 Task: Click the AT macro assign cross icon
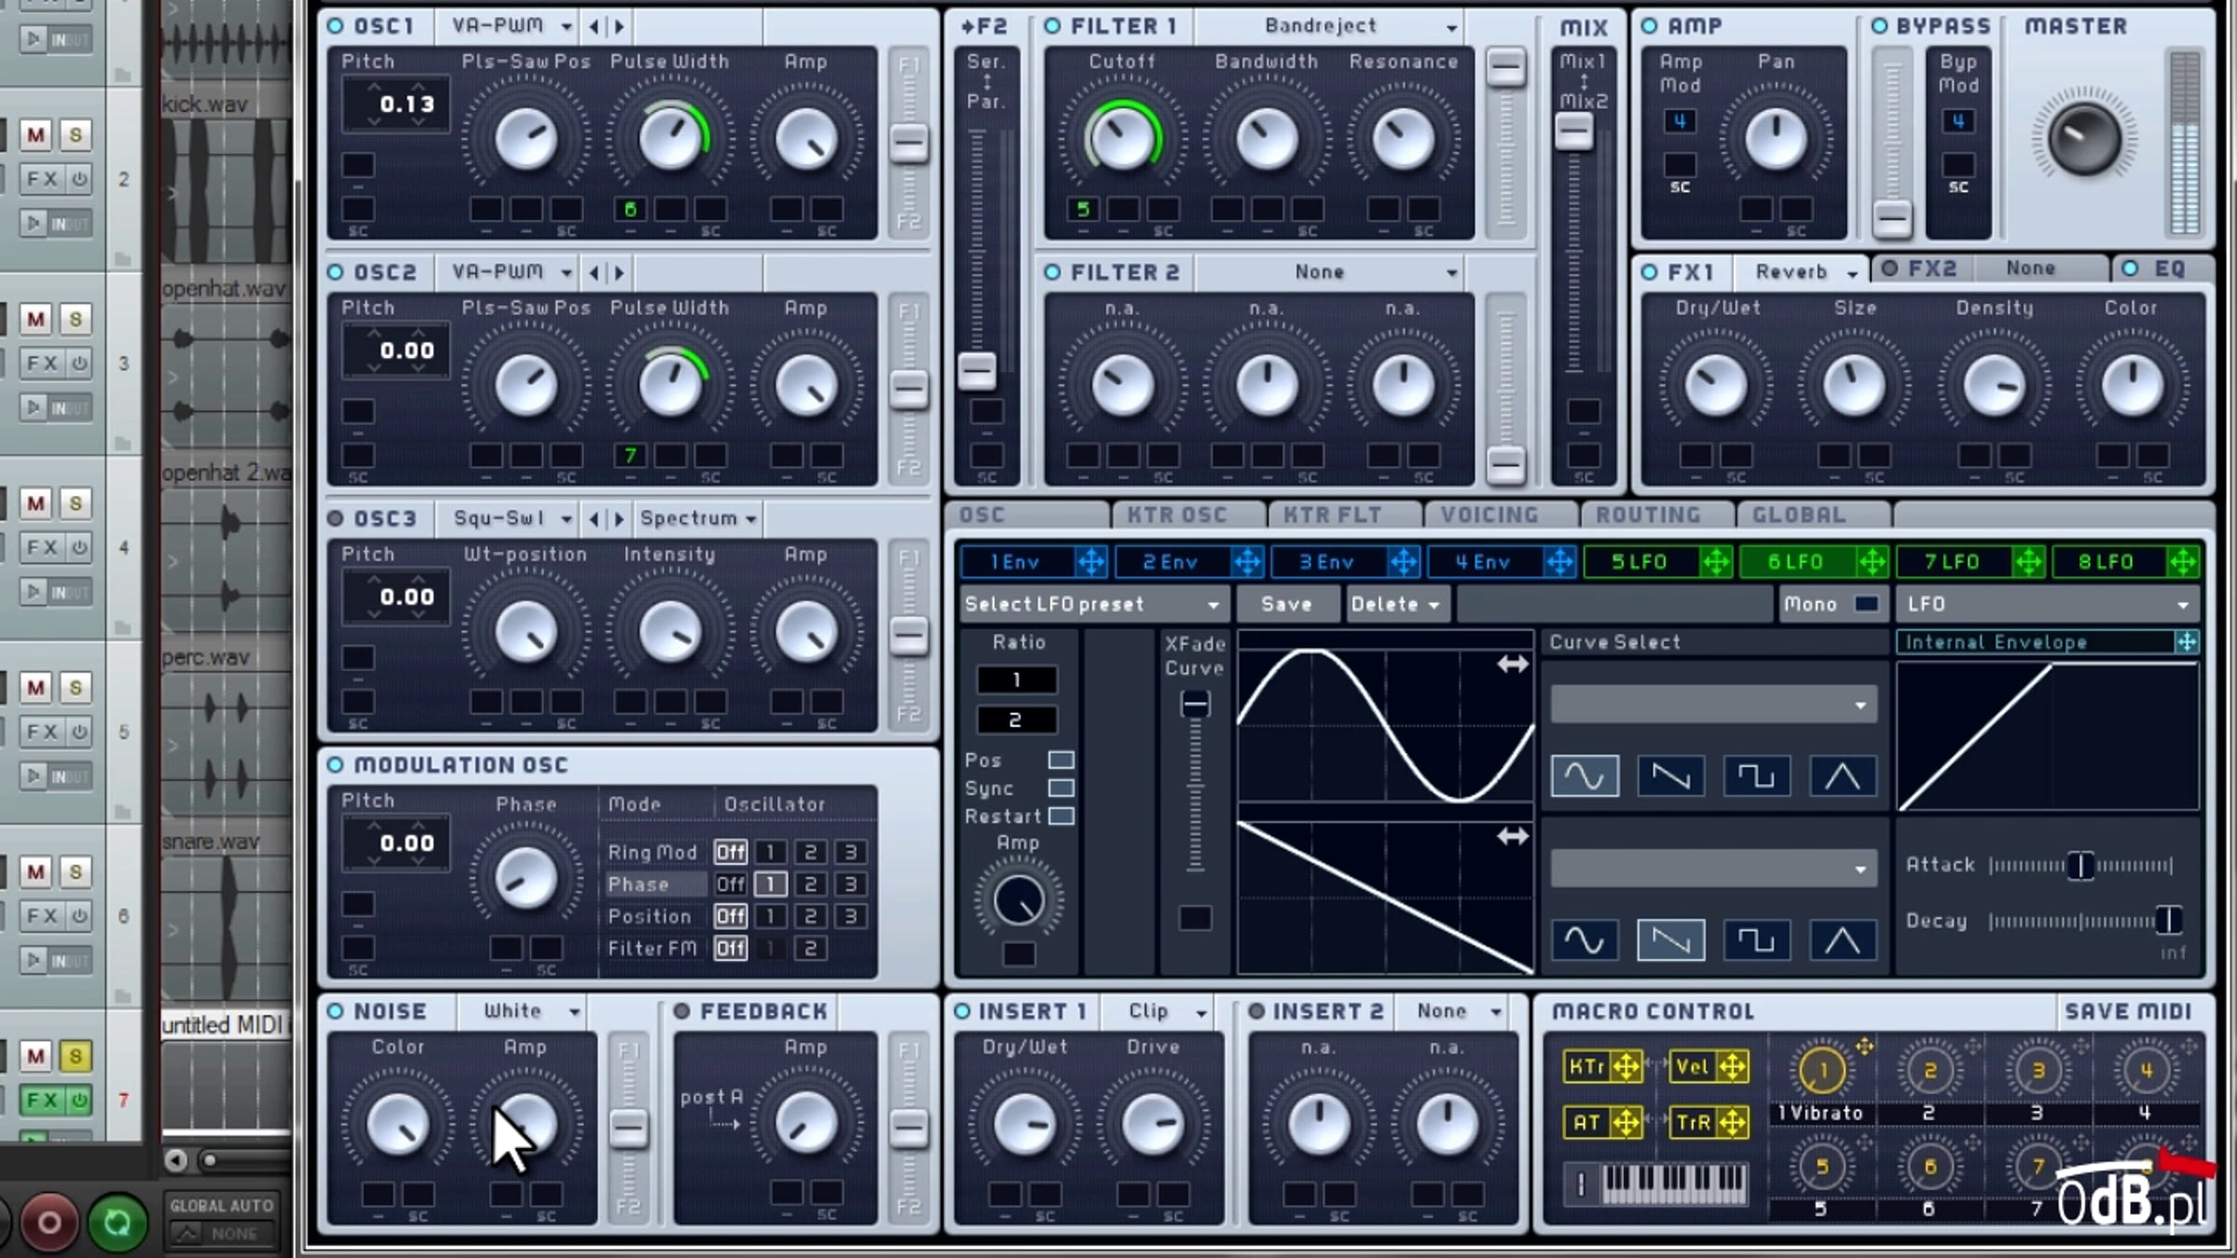point(1626,1123)
